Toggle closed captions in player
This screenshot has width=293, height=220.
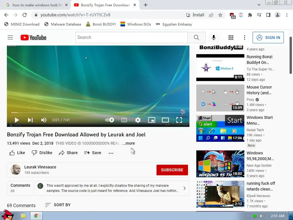pyautogui.click(x=124, y=120)
